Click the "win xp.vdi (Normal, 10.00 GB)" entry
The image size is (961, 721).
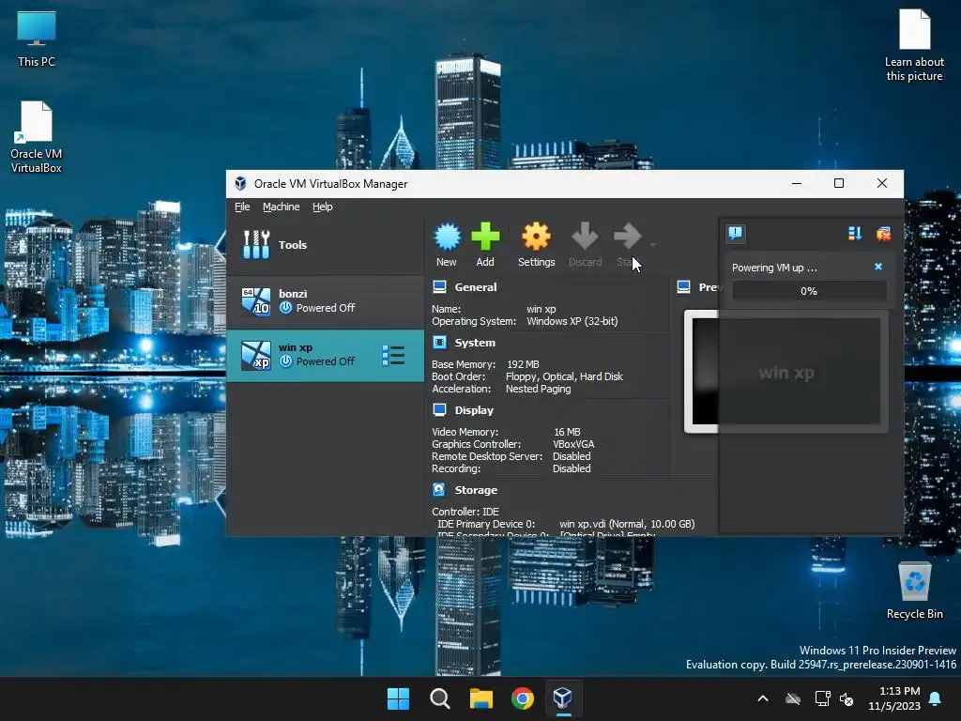[627, 524]
